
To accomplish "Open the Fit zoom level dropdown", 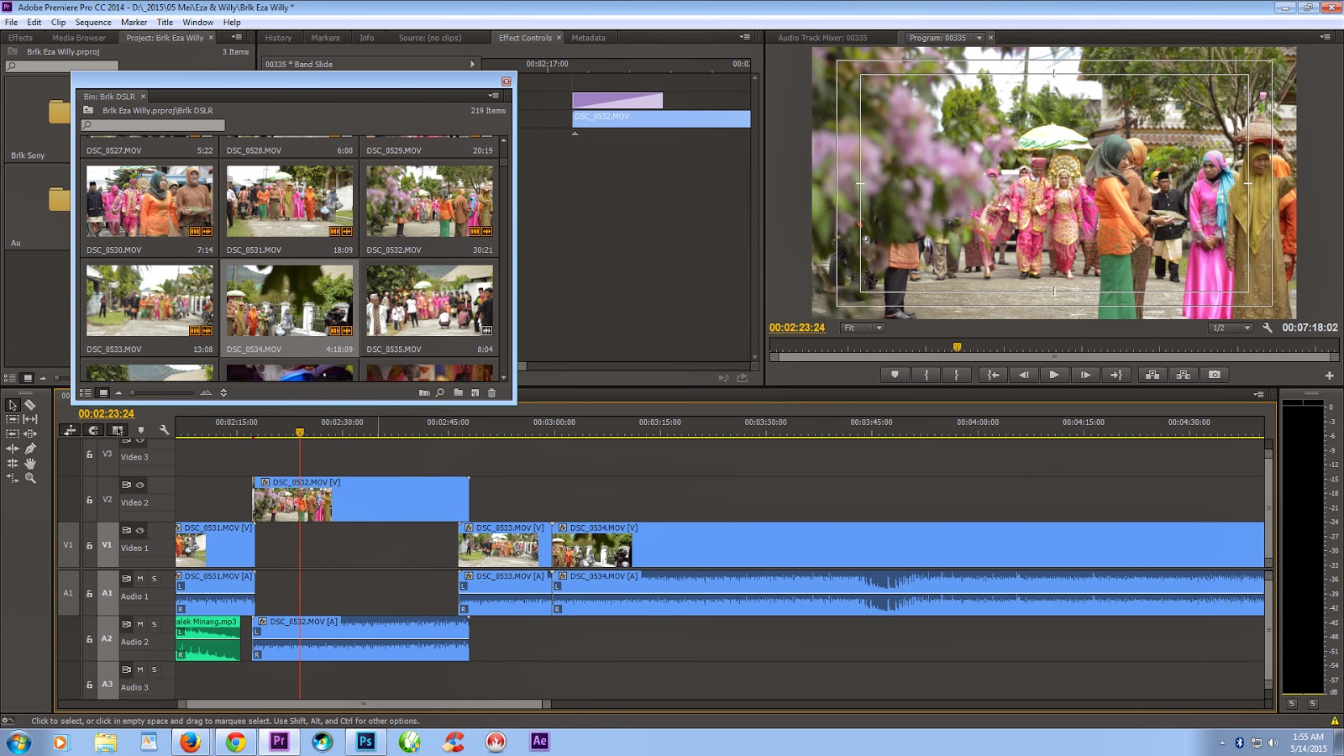I will click(863, 328).
